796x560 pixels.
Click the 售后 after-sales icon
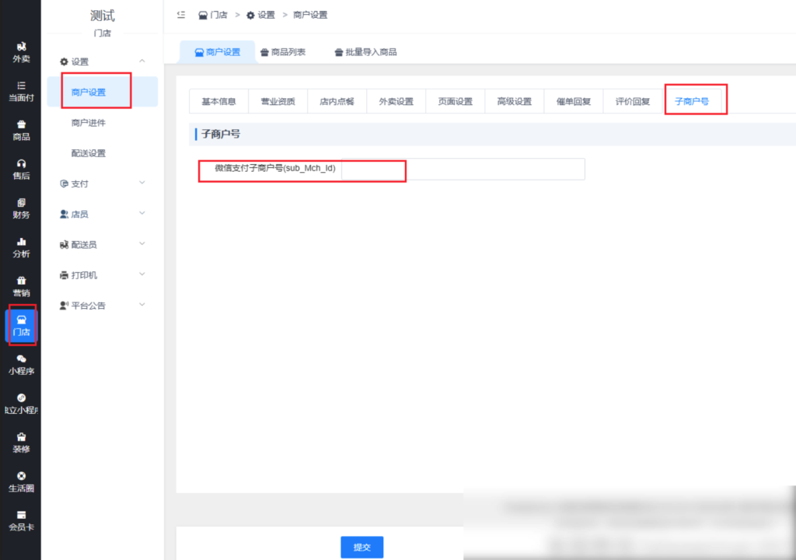tap(20, 168)
